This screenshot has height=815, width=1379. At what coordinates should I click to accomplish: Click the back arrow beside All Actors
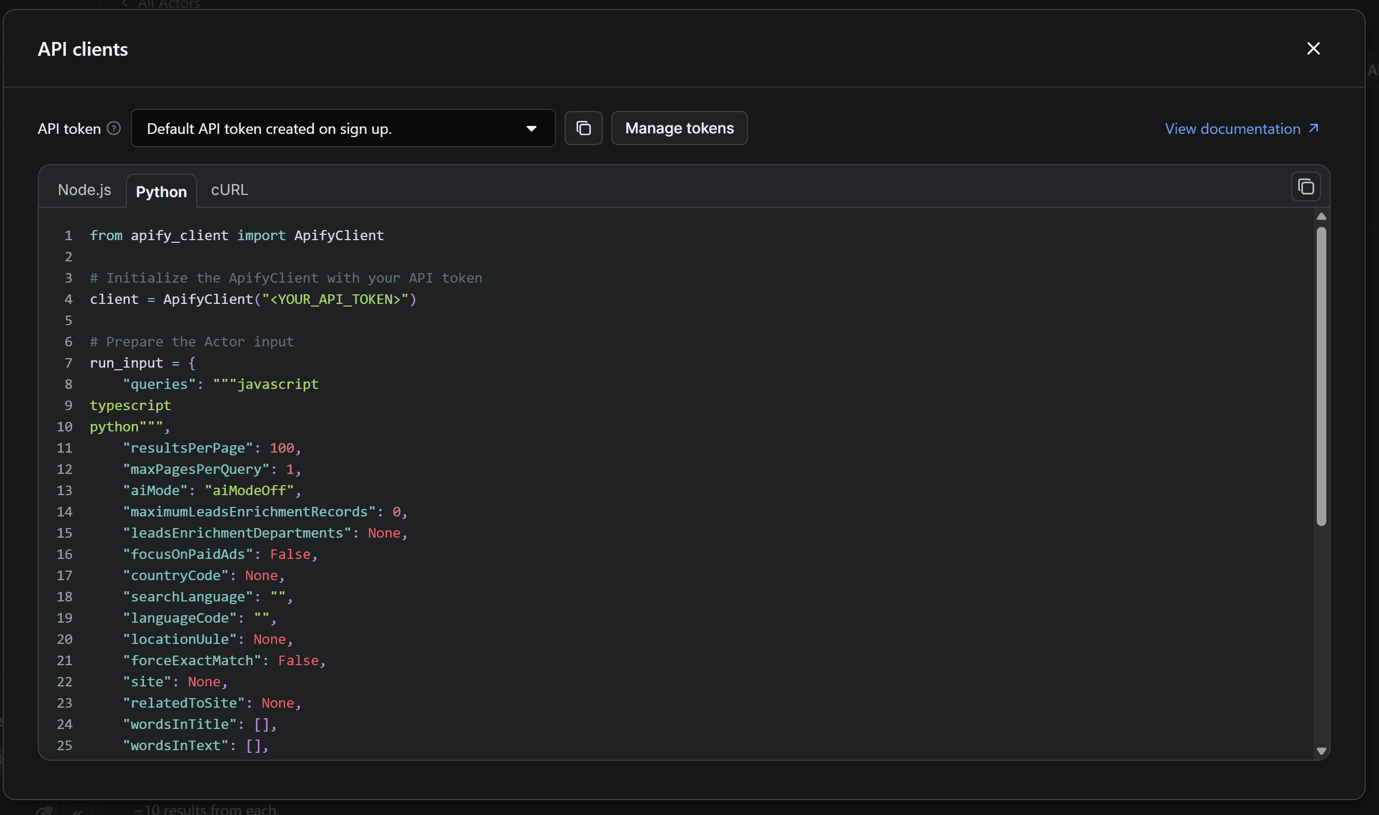[124, 4]
